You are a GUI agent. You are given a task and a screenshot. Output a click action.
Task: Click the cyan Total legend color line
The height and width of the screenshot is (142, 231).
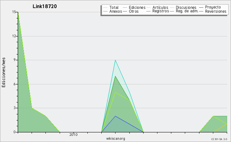(x=105, y=7)
